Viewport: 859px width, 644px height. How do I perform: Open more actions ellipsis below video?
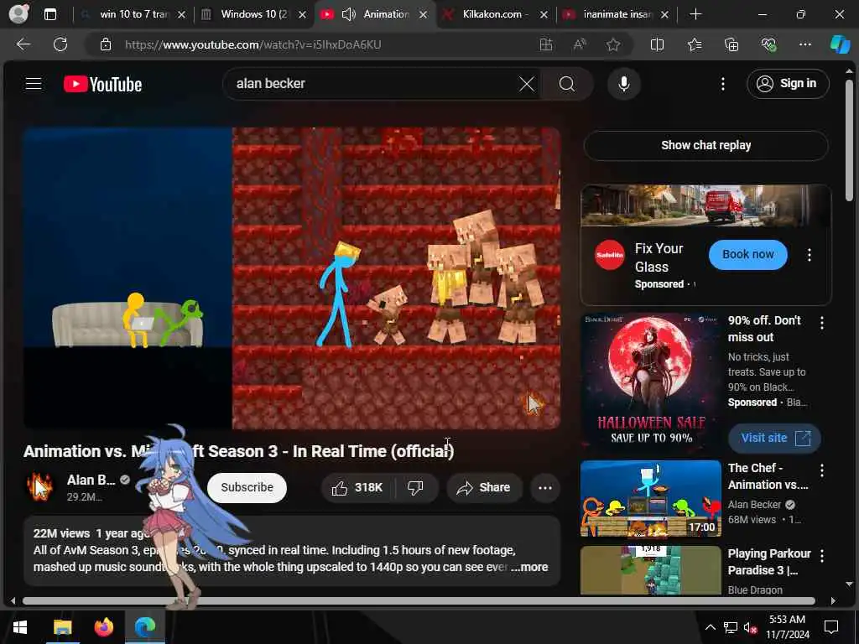tap(545, 487)
